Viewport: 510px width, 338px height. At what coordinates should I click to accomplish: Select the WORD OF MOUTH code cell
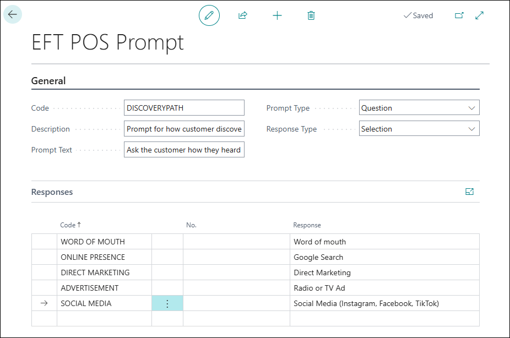click(x=104, y=242)
